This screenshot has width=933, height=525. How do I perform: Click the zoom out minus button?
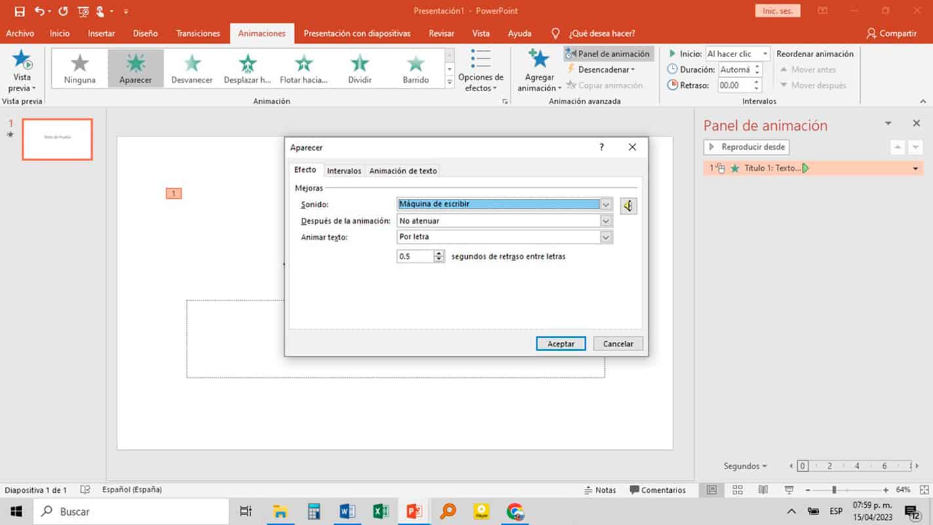[x=808, y=490]
